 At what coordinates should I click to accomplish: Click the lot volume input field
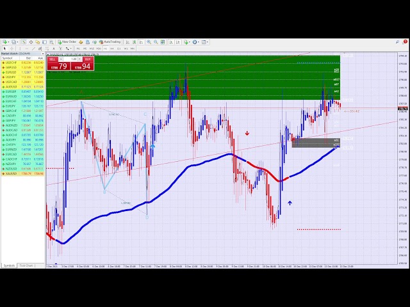[73, 59]
